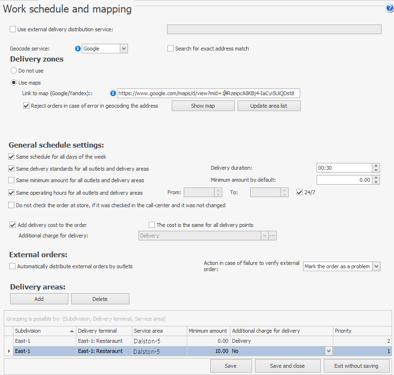Click the help question mark icon
This screenshot has width=394, height=375.
(389, 8)
